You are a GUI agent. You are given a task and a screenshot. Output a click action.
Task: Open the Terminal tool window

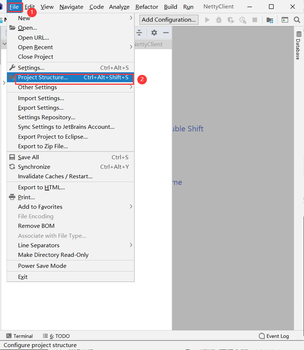tap(19, 336)
